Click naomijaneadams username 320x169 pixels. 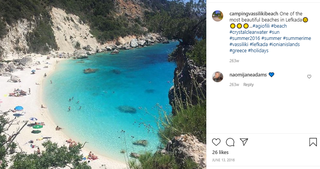[248, 75]
